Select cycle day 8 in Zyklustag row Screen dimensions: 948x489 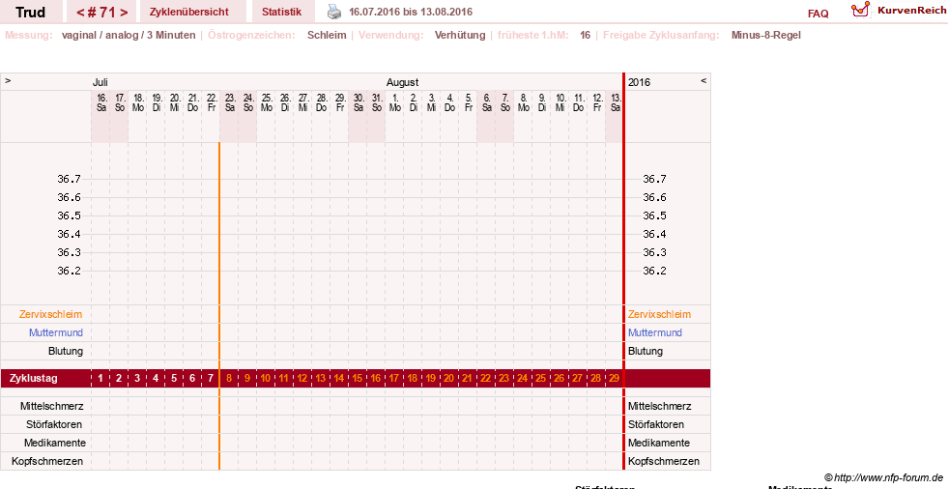coord(229,379)
